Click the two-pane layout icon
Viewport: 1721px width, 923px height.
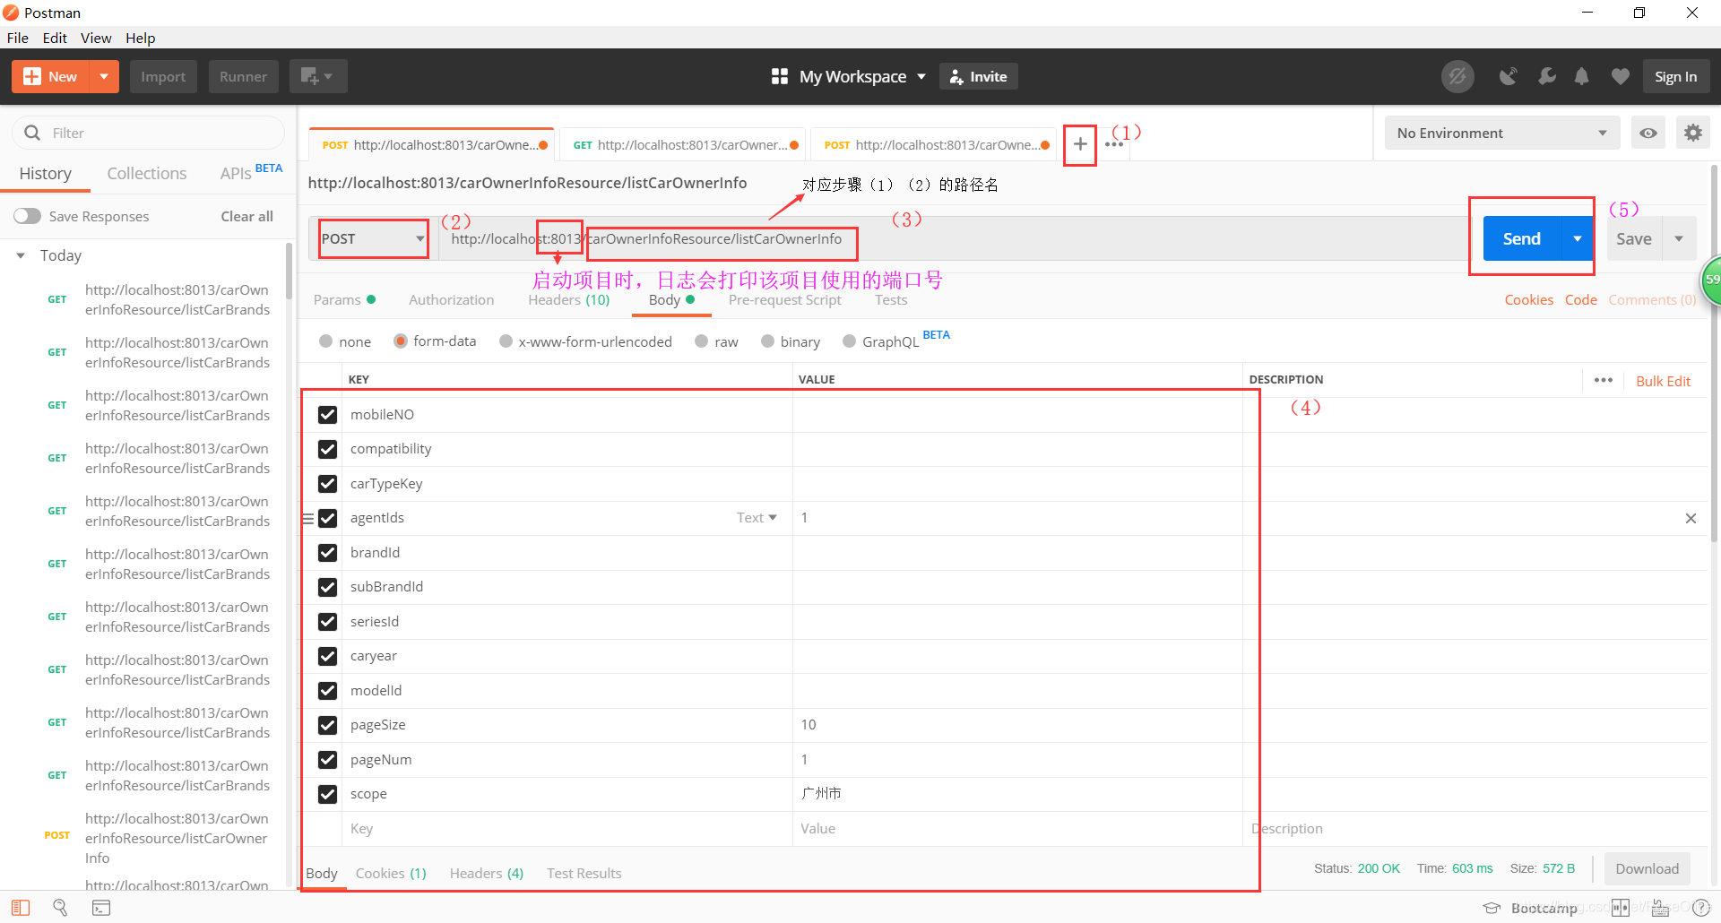1621,908
